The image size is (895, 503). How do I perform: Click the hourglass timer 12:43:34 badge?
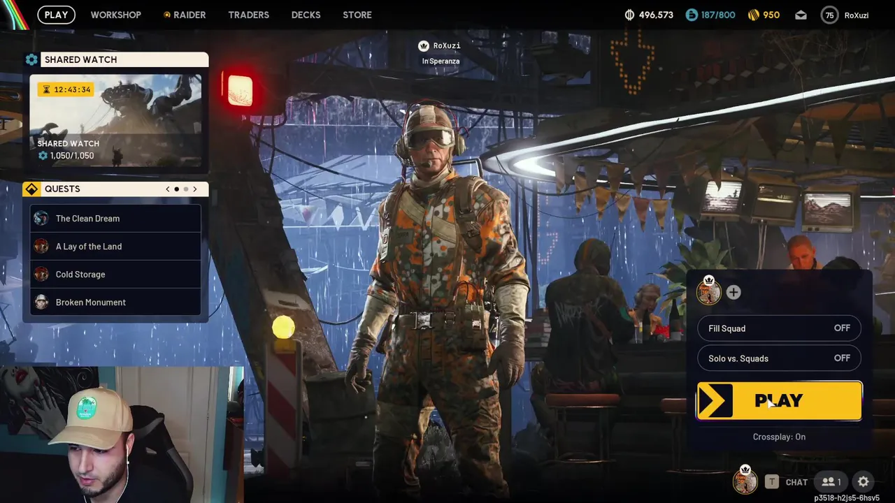67,89
